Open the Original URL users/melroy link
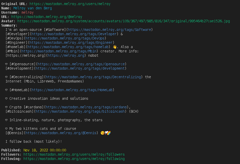Screen dimensions: 240x164 (x=70, y=4)
